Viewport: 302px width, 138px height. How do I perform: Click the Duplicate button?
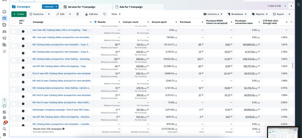point(37,14)
